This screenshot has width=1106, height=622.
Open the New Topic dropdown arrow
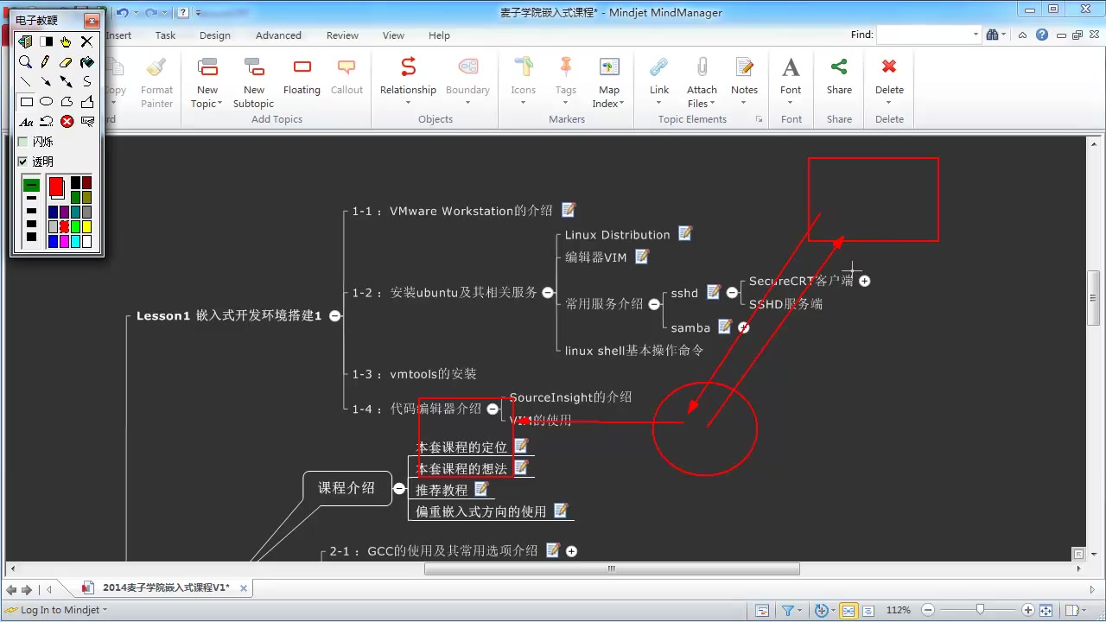click(x=221, y=104)
